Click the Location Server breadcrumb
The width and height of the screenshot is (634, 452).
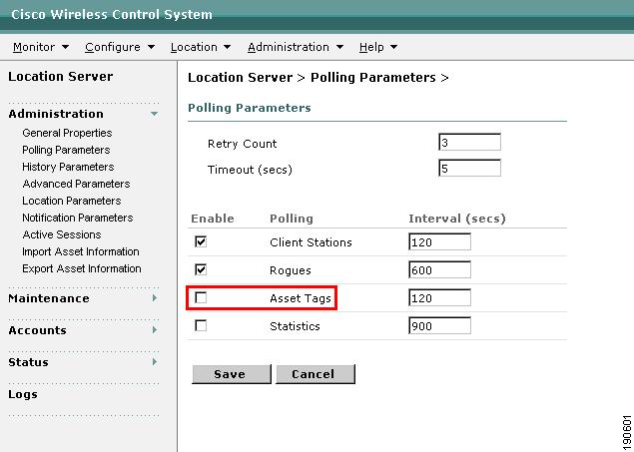pos(241,78)
